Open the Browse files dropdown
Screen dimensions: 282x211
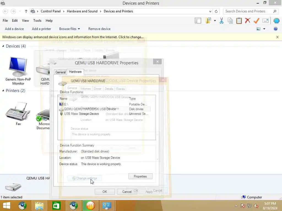tap(69, 29)
